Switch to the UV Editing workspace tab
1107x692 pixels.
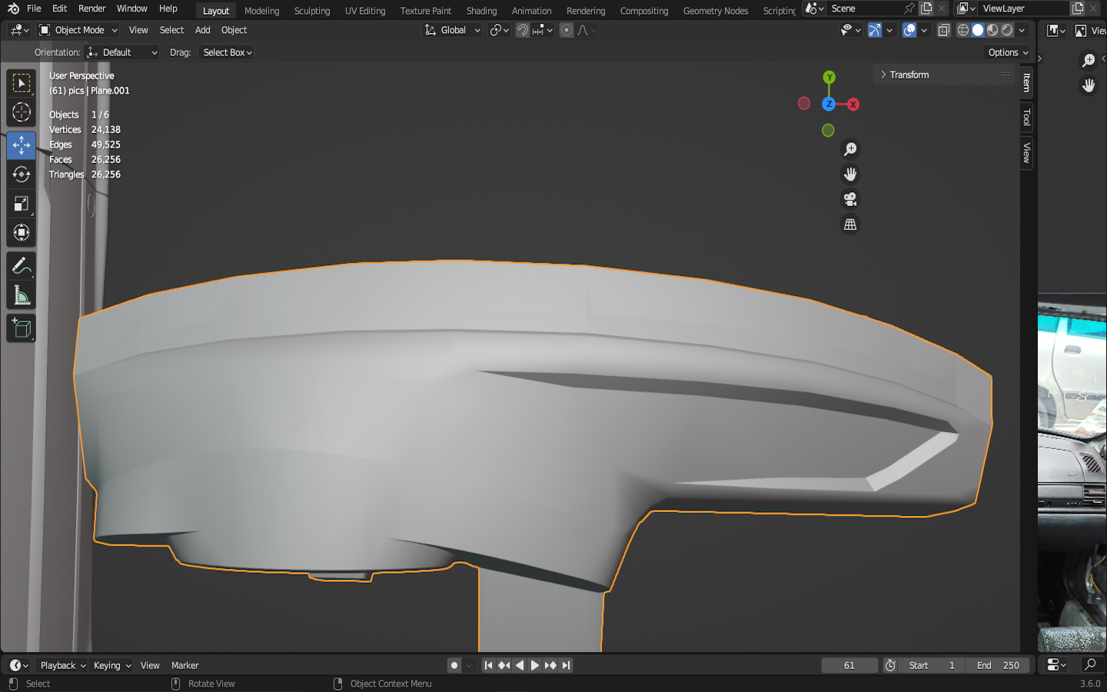coord(365,11)
